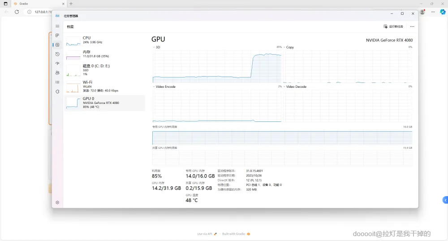
Task: Open the browser profile avatar
Action: click(x=422, y=12)
